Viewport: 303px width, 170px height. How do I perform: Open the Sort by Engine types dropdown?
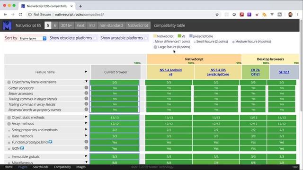tap(33, 38)
